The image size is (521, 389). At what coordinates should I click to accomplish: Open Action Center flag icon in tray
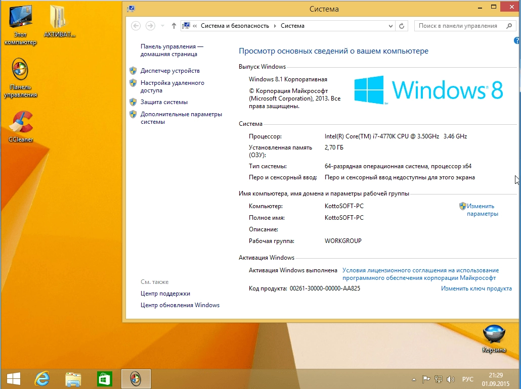tap(425, 379)
